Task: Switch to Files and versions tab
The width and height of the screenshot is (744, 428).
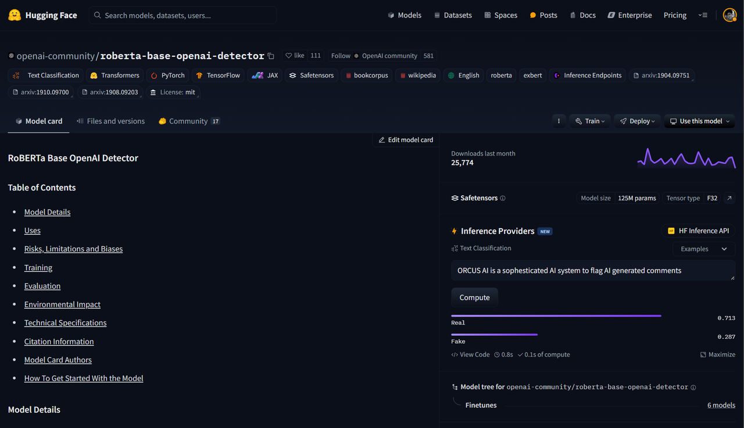Action: (110, 121)
